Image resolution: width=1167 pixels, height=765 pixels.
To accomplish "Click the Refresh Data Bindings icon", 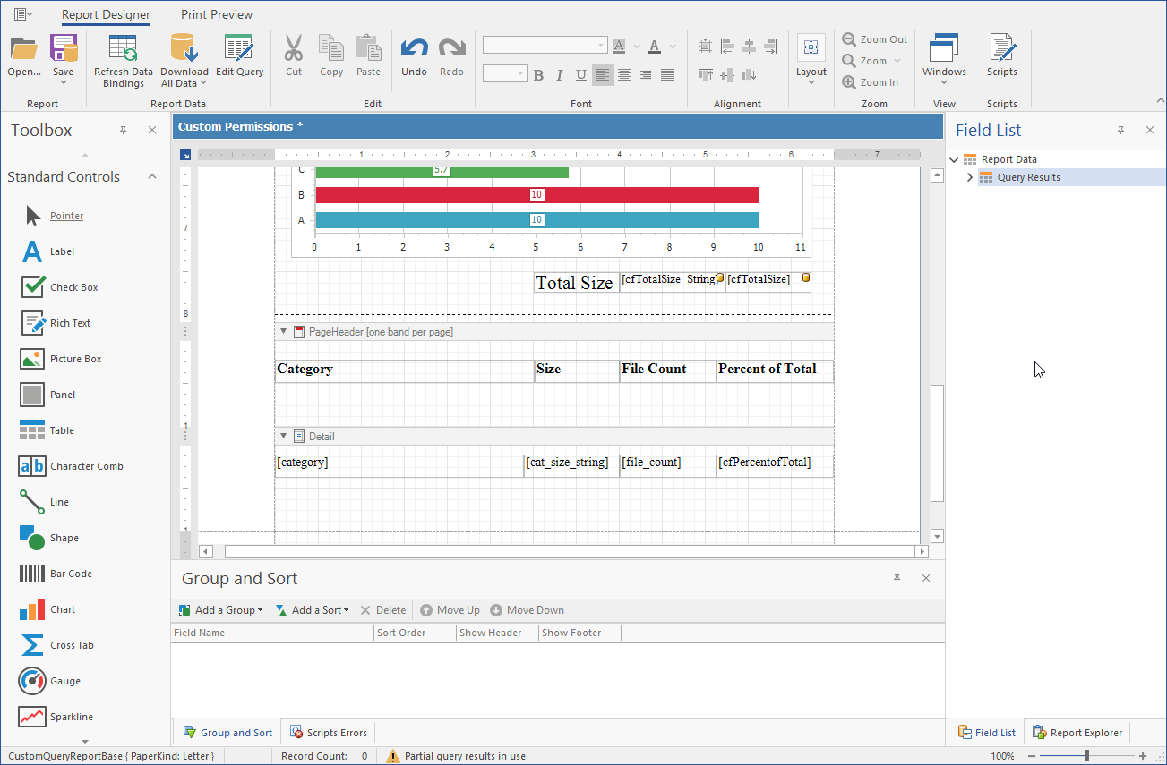I will (123, 49).
